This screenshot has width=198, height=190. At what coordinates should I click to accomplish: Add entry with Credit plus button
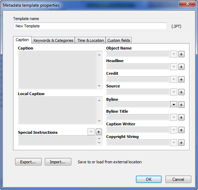pos(181,79)
